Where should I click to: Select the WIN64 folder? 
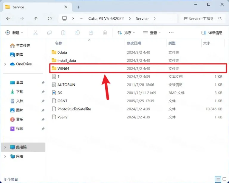(x=138, y=68)
